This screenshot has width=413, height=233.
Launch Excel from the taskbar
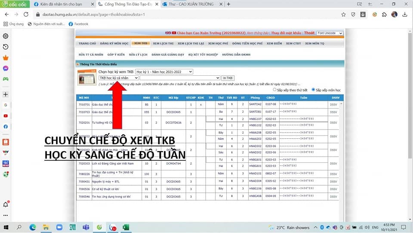pyautogui.click(x=126, y=227)
